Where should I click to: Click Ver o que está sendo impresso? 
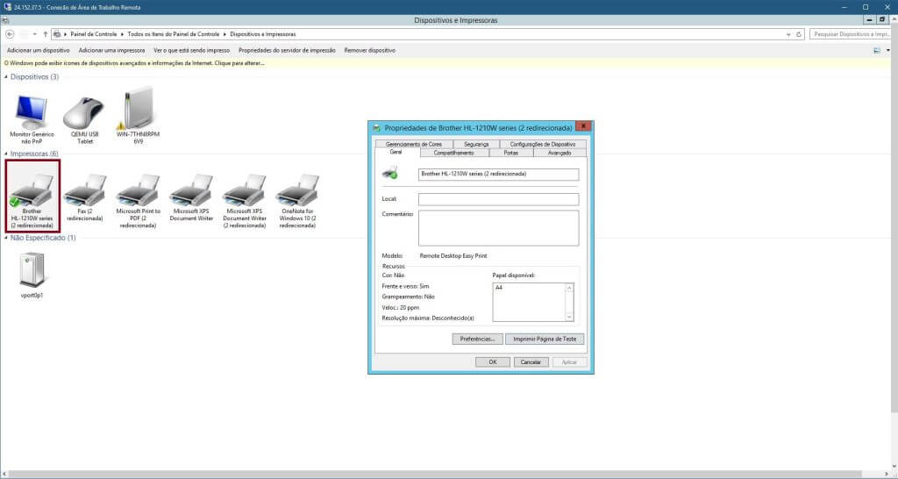click(x=192, y=50)
